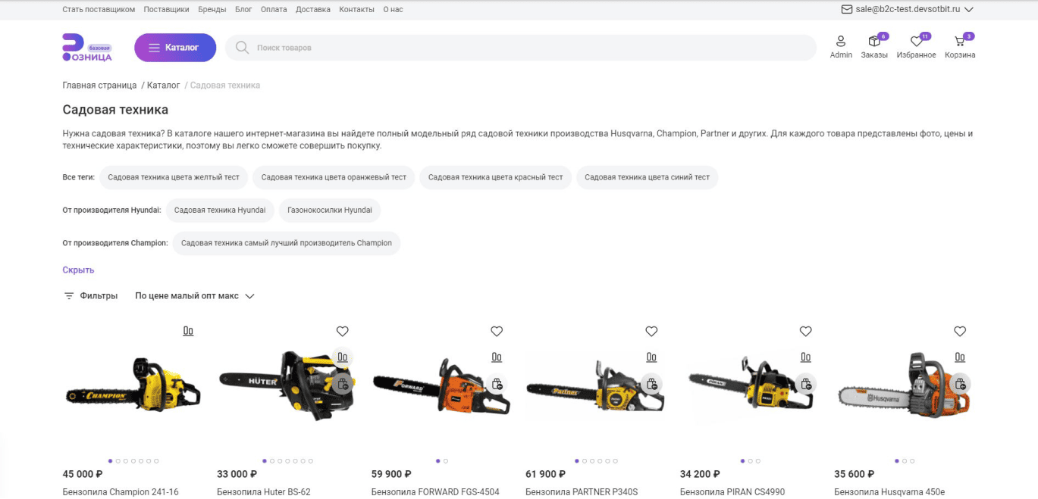Click the price 45 000 ₽

tap(83, 474)
